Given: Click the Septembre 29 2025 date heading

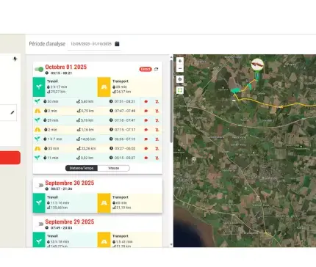Looking at the screenshot, I should click(x=70, y=222).
